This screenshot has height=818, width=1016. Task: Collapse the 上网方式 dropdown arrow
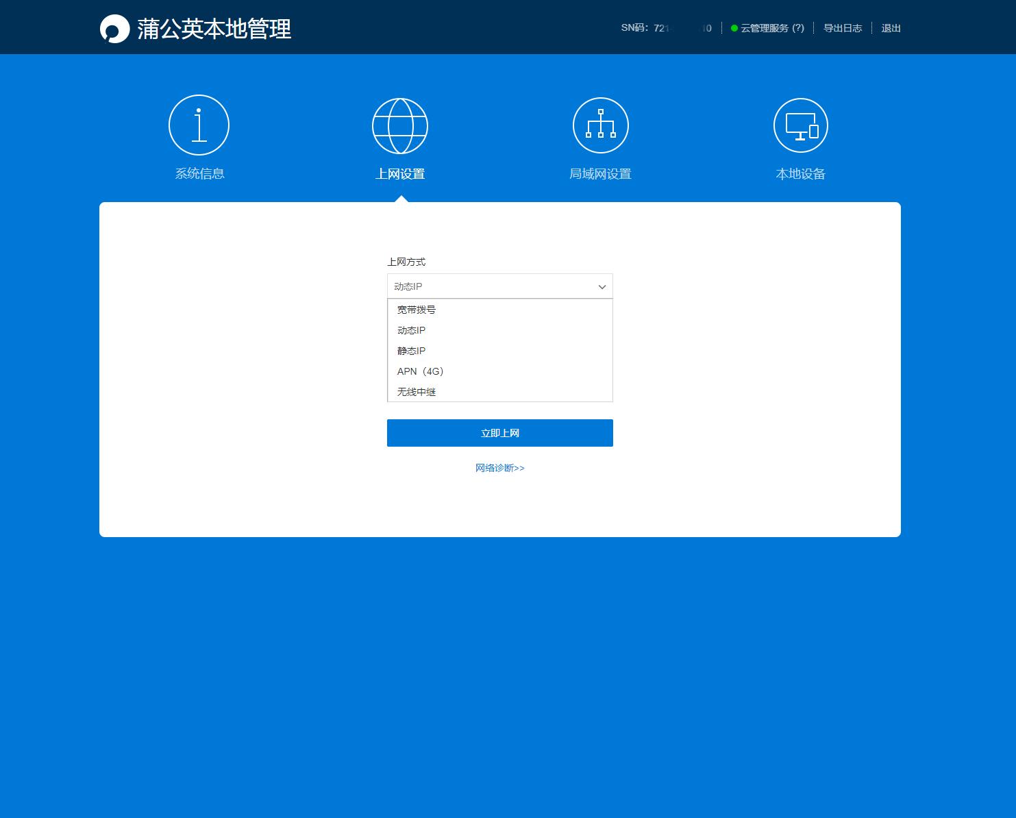click(601, 286)
